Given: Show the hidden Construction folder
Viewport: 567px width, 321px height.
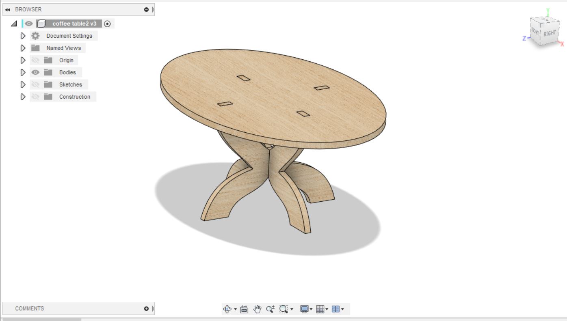Looking at the screenshot, I should click(35, 97).
